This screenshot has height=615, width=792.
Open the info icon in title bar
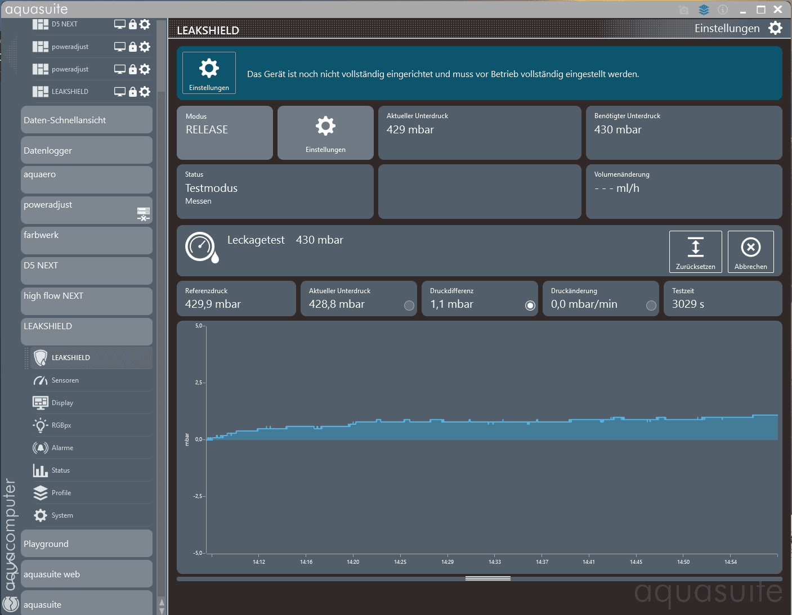click(x=723, y=10)
